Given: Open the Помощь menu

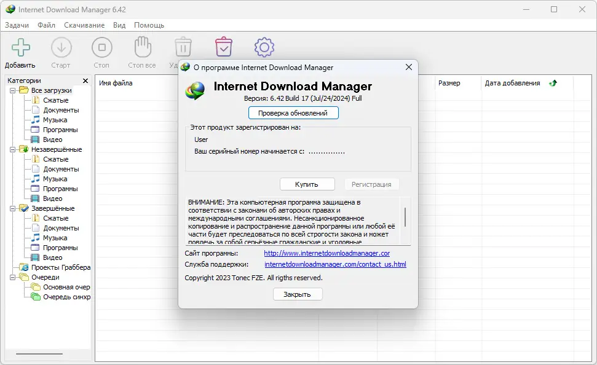Looking at the screenshot, I should [x=149, y=25].
